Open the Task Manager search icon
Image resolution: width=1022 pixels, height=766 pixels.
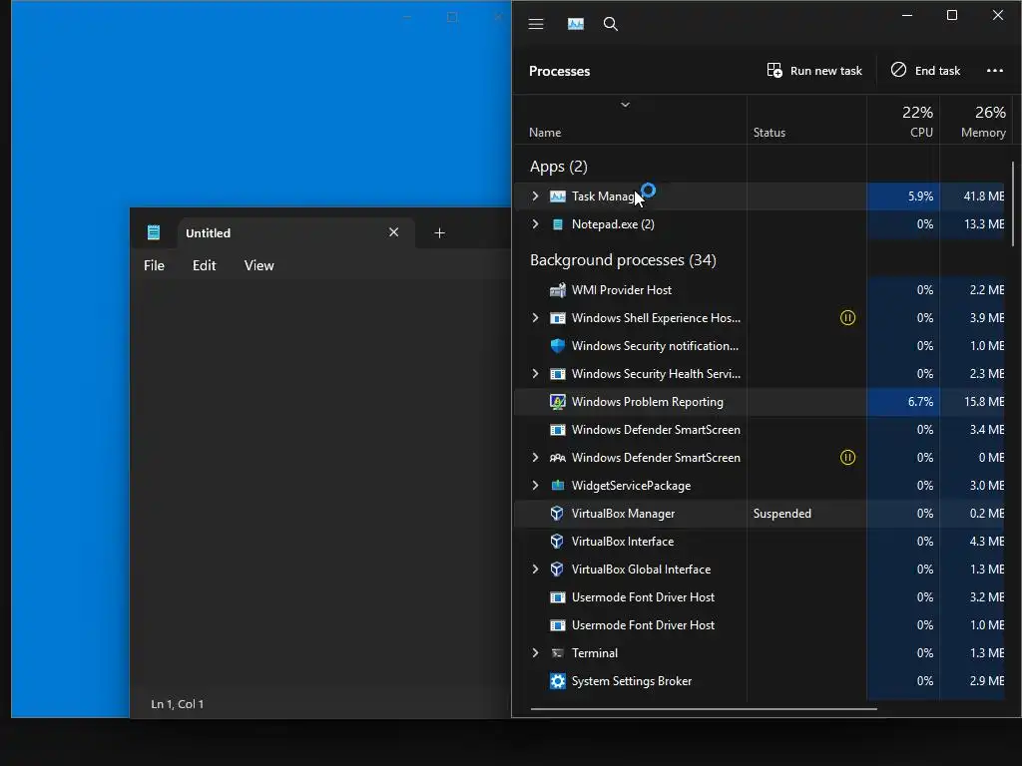[x=611, y=24]
